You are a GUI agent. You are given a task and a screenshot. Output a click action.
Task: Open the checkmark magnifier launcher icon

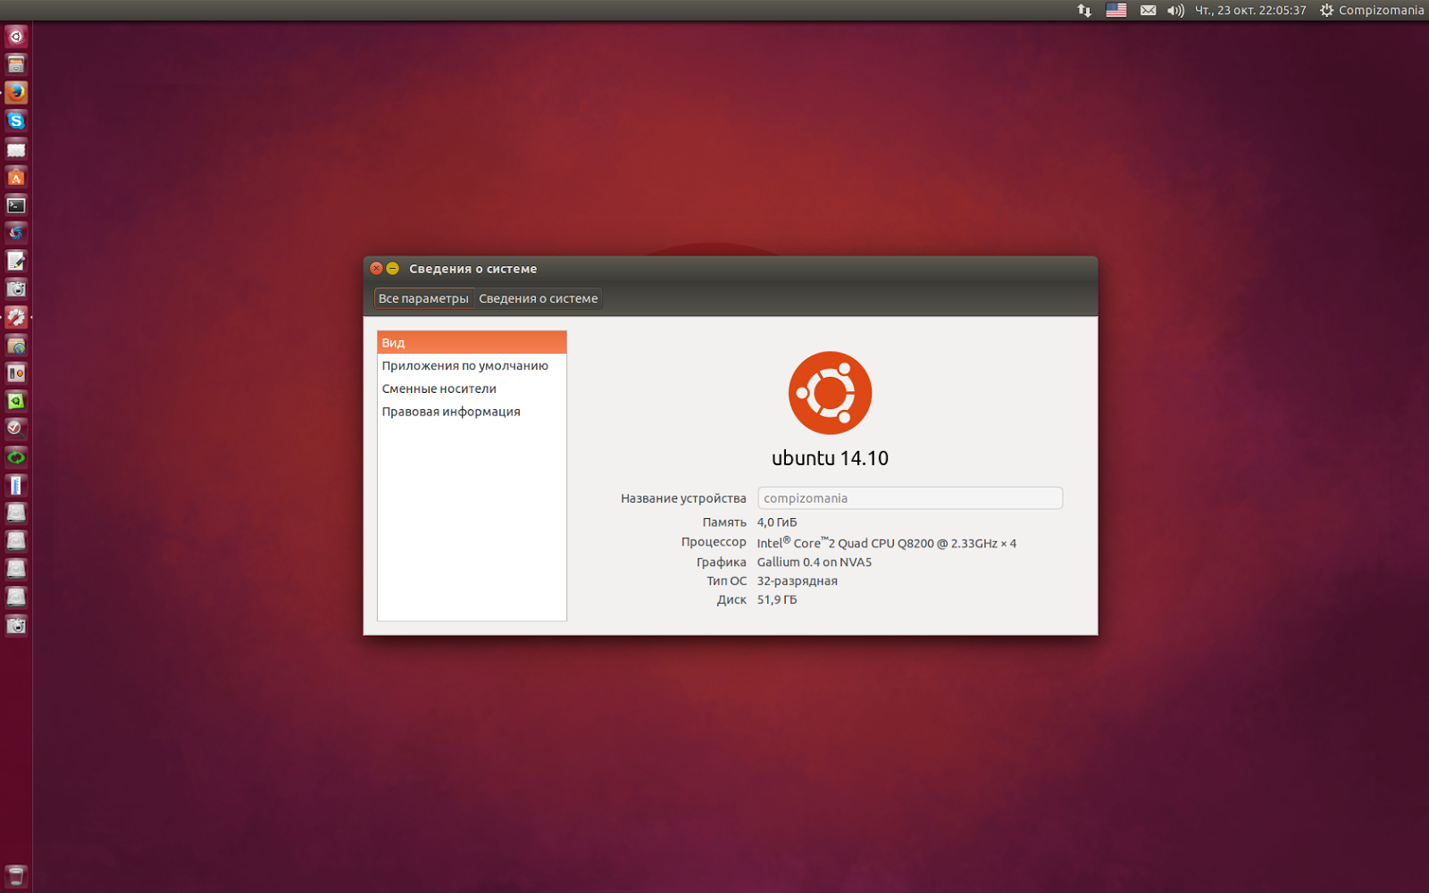pos(16,430)
